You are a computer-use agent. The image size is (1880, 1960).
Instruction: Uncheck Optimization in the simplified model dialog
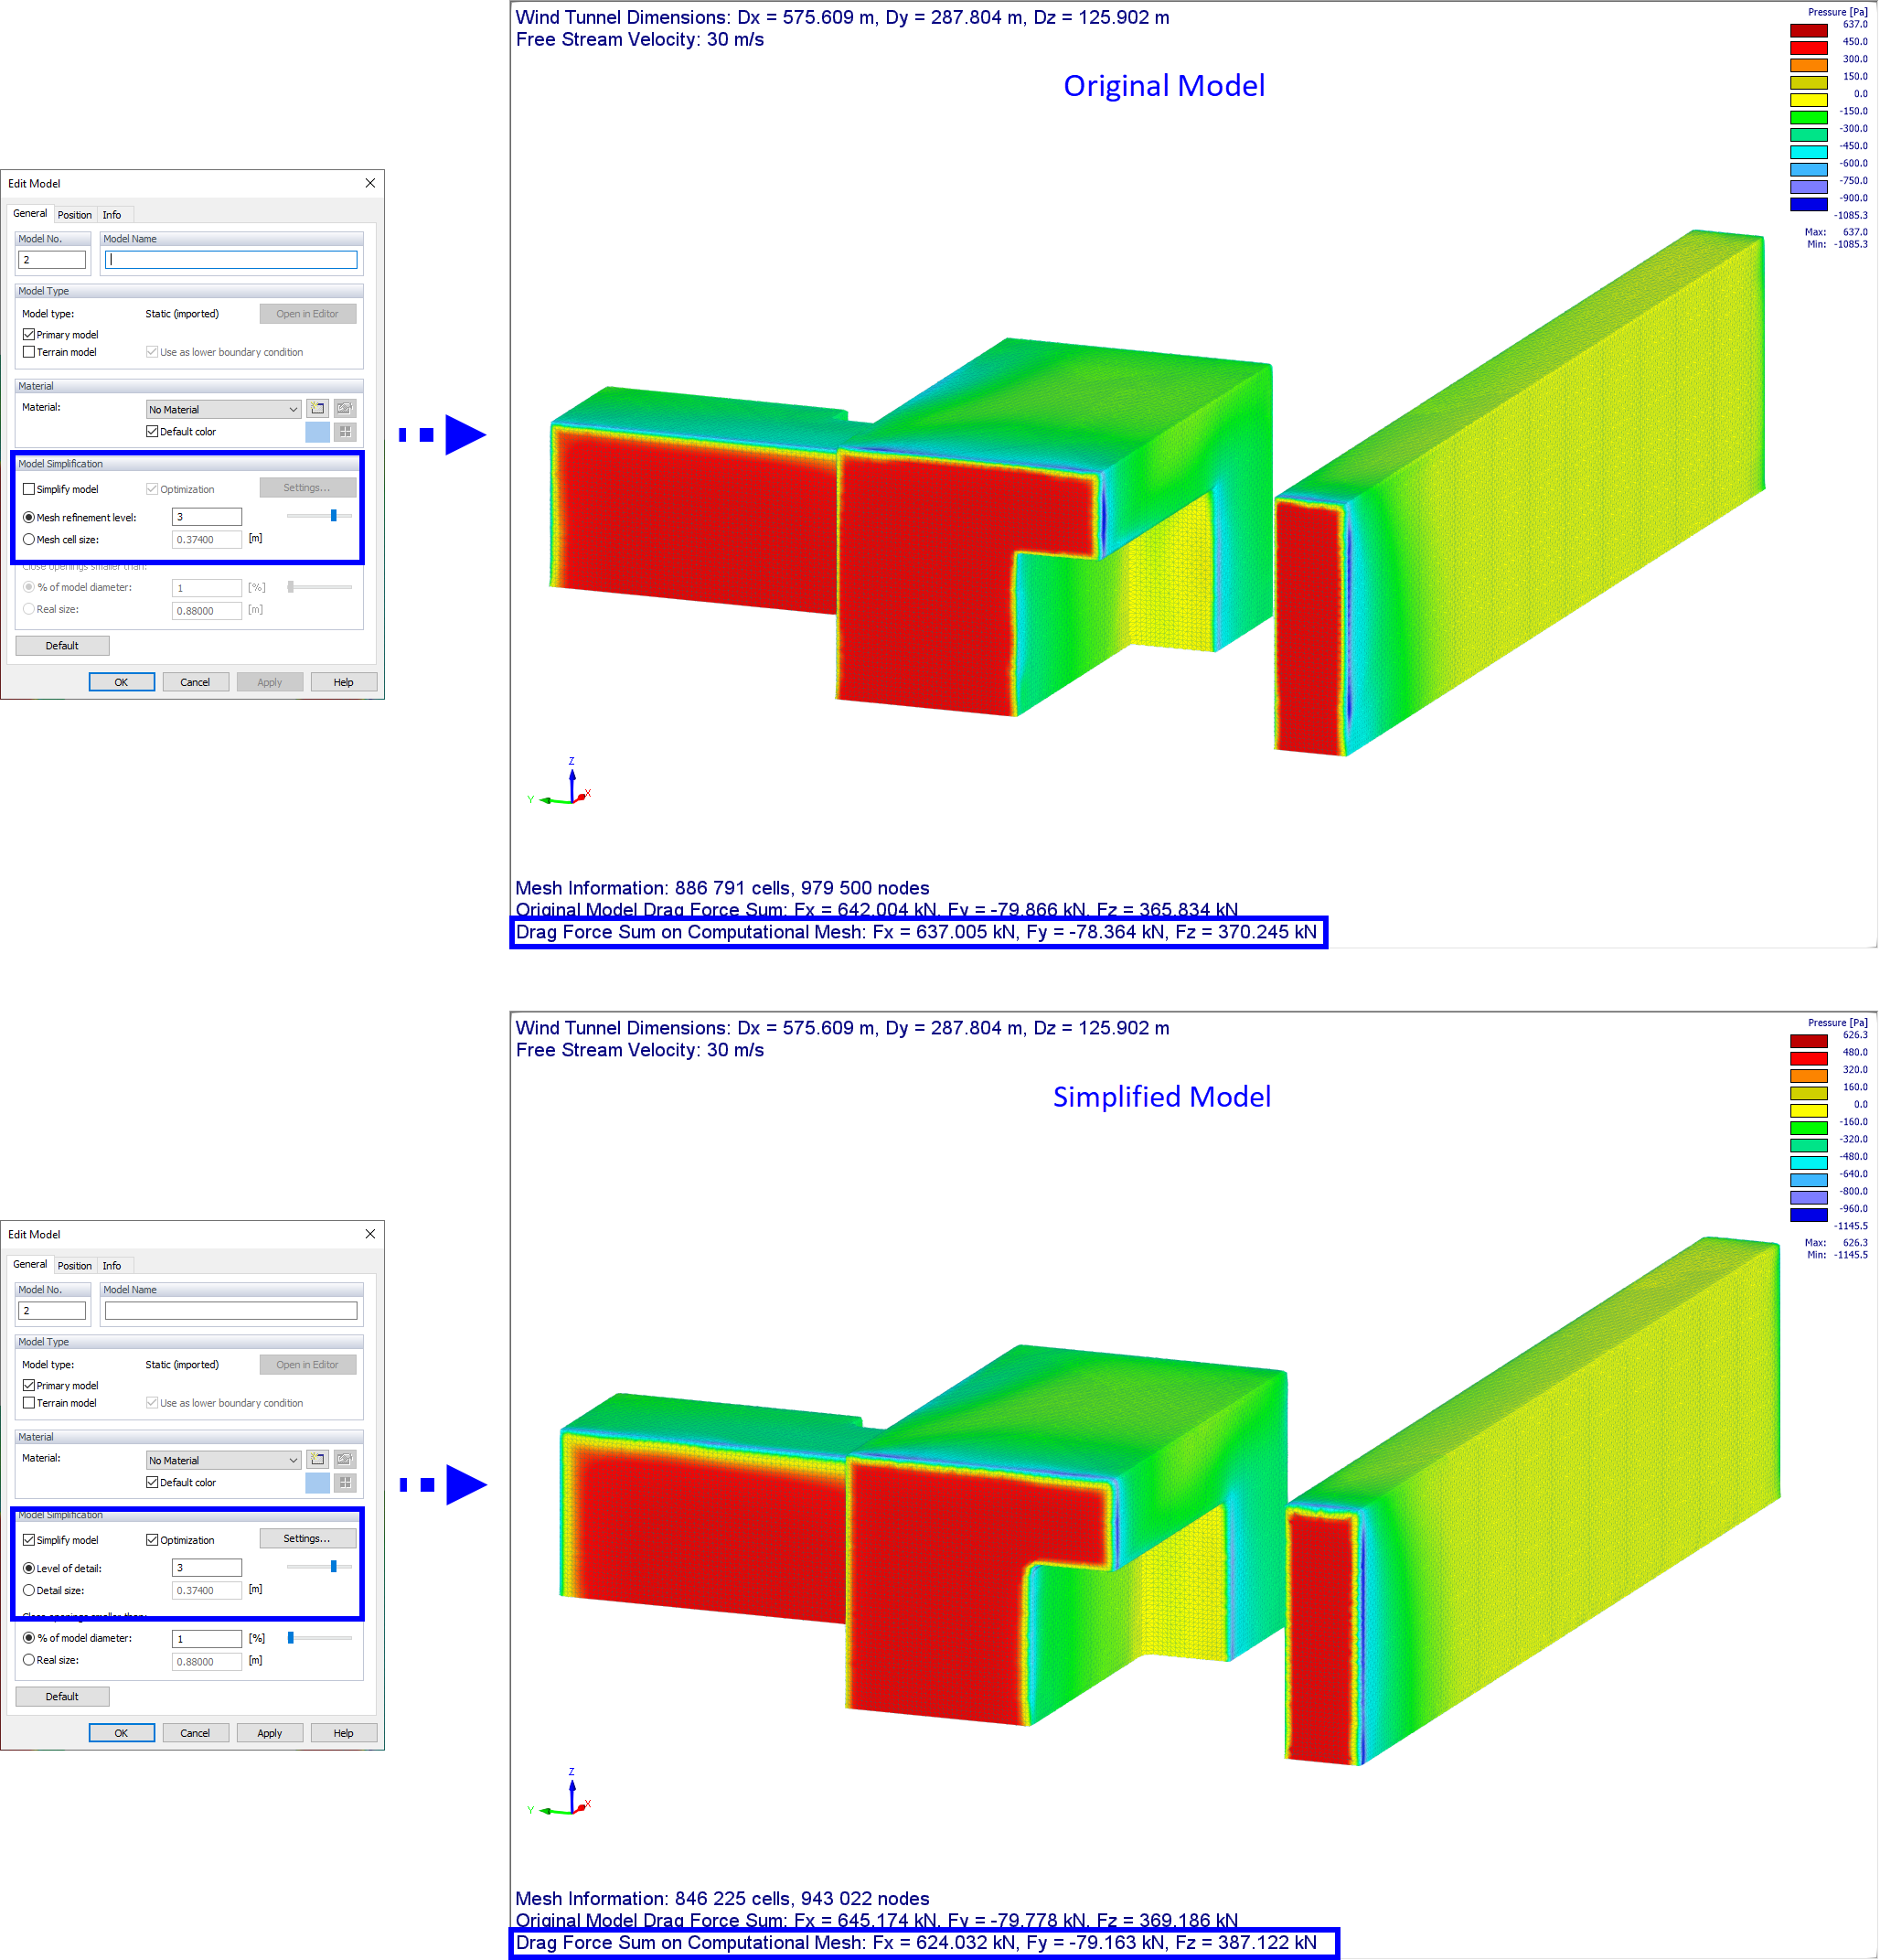152,1540
